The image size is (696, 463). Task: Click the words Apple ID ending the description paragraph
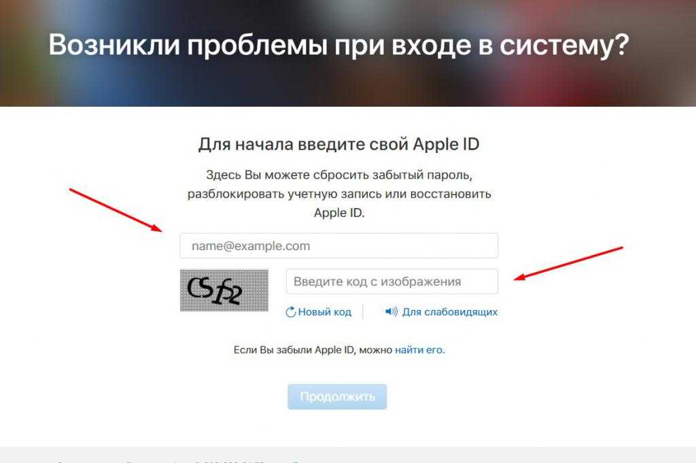(338, 213)
